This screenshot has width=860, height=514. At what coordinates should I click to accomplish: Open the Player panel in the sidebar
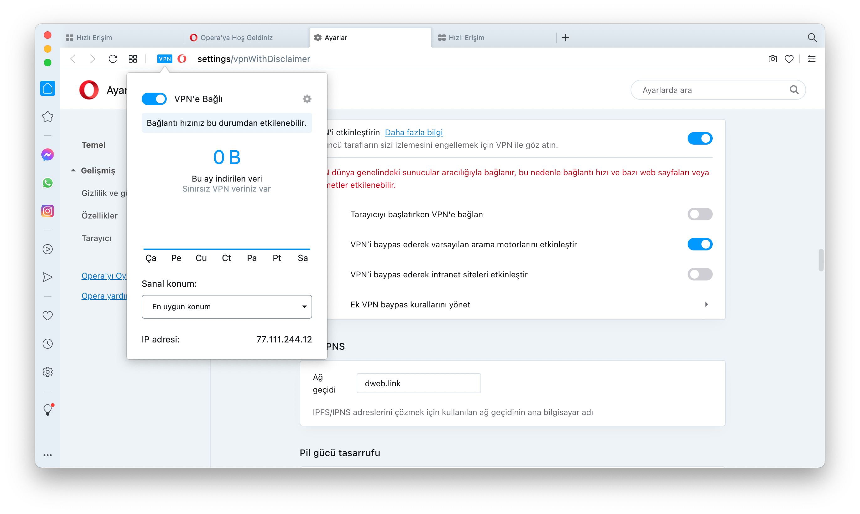(48, 249)
